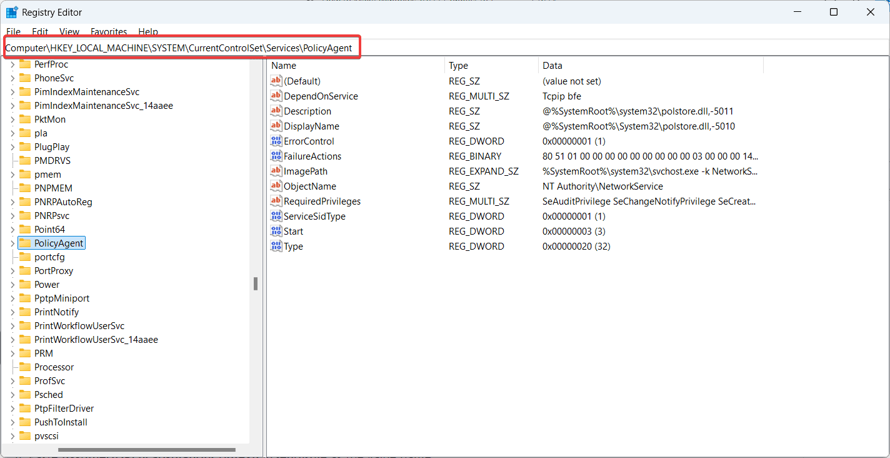890x458 pixels.
Task: Select the PrintWorkflowUserSvc key
Action: (79, 325)
